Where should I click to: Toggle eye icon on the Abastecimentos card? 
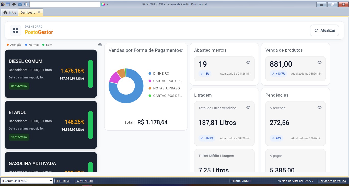tap(248, 62)
